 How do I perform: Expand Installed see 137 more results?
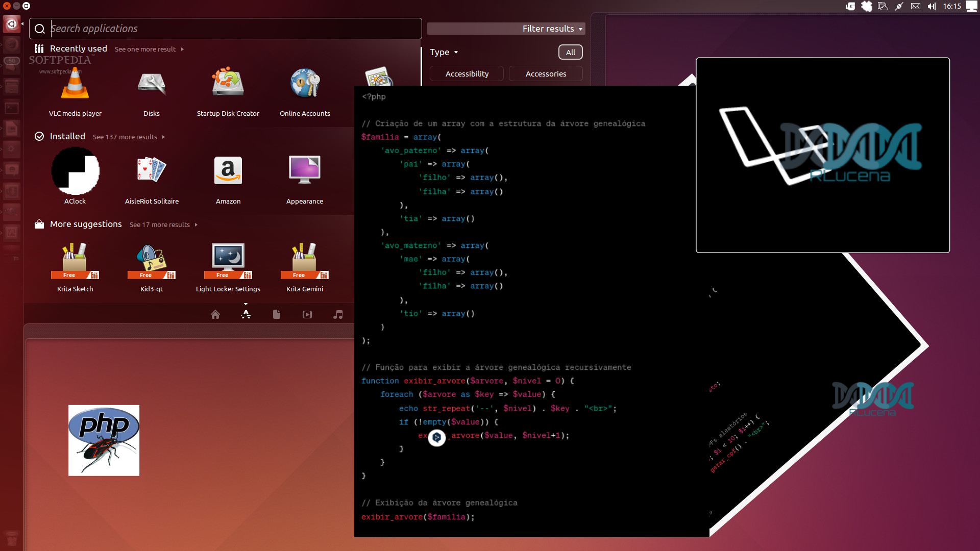coord(129,137)
